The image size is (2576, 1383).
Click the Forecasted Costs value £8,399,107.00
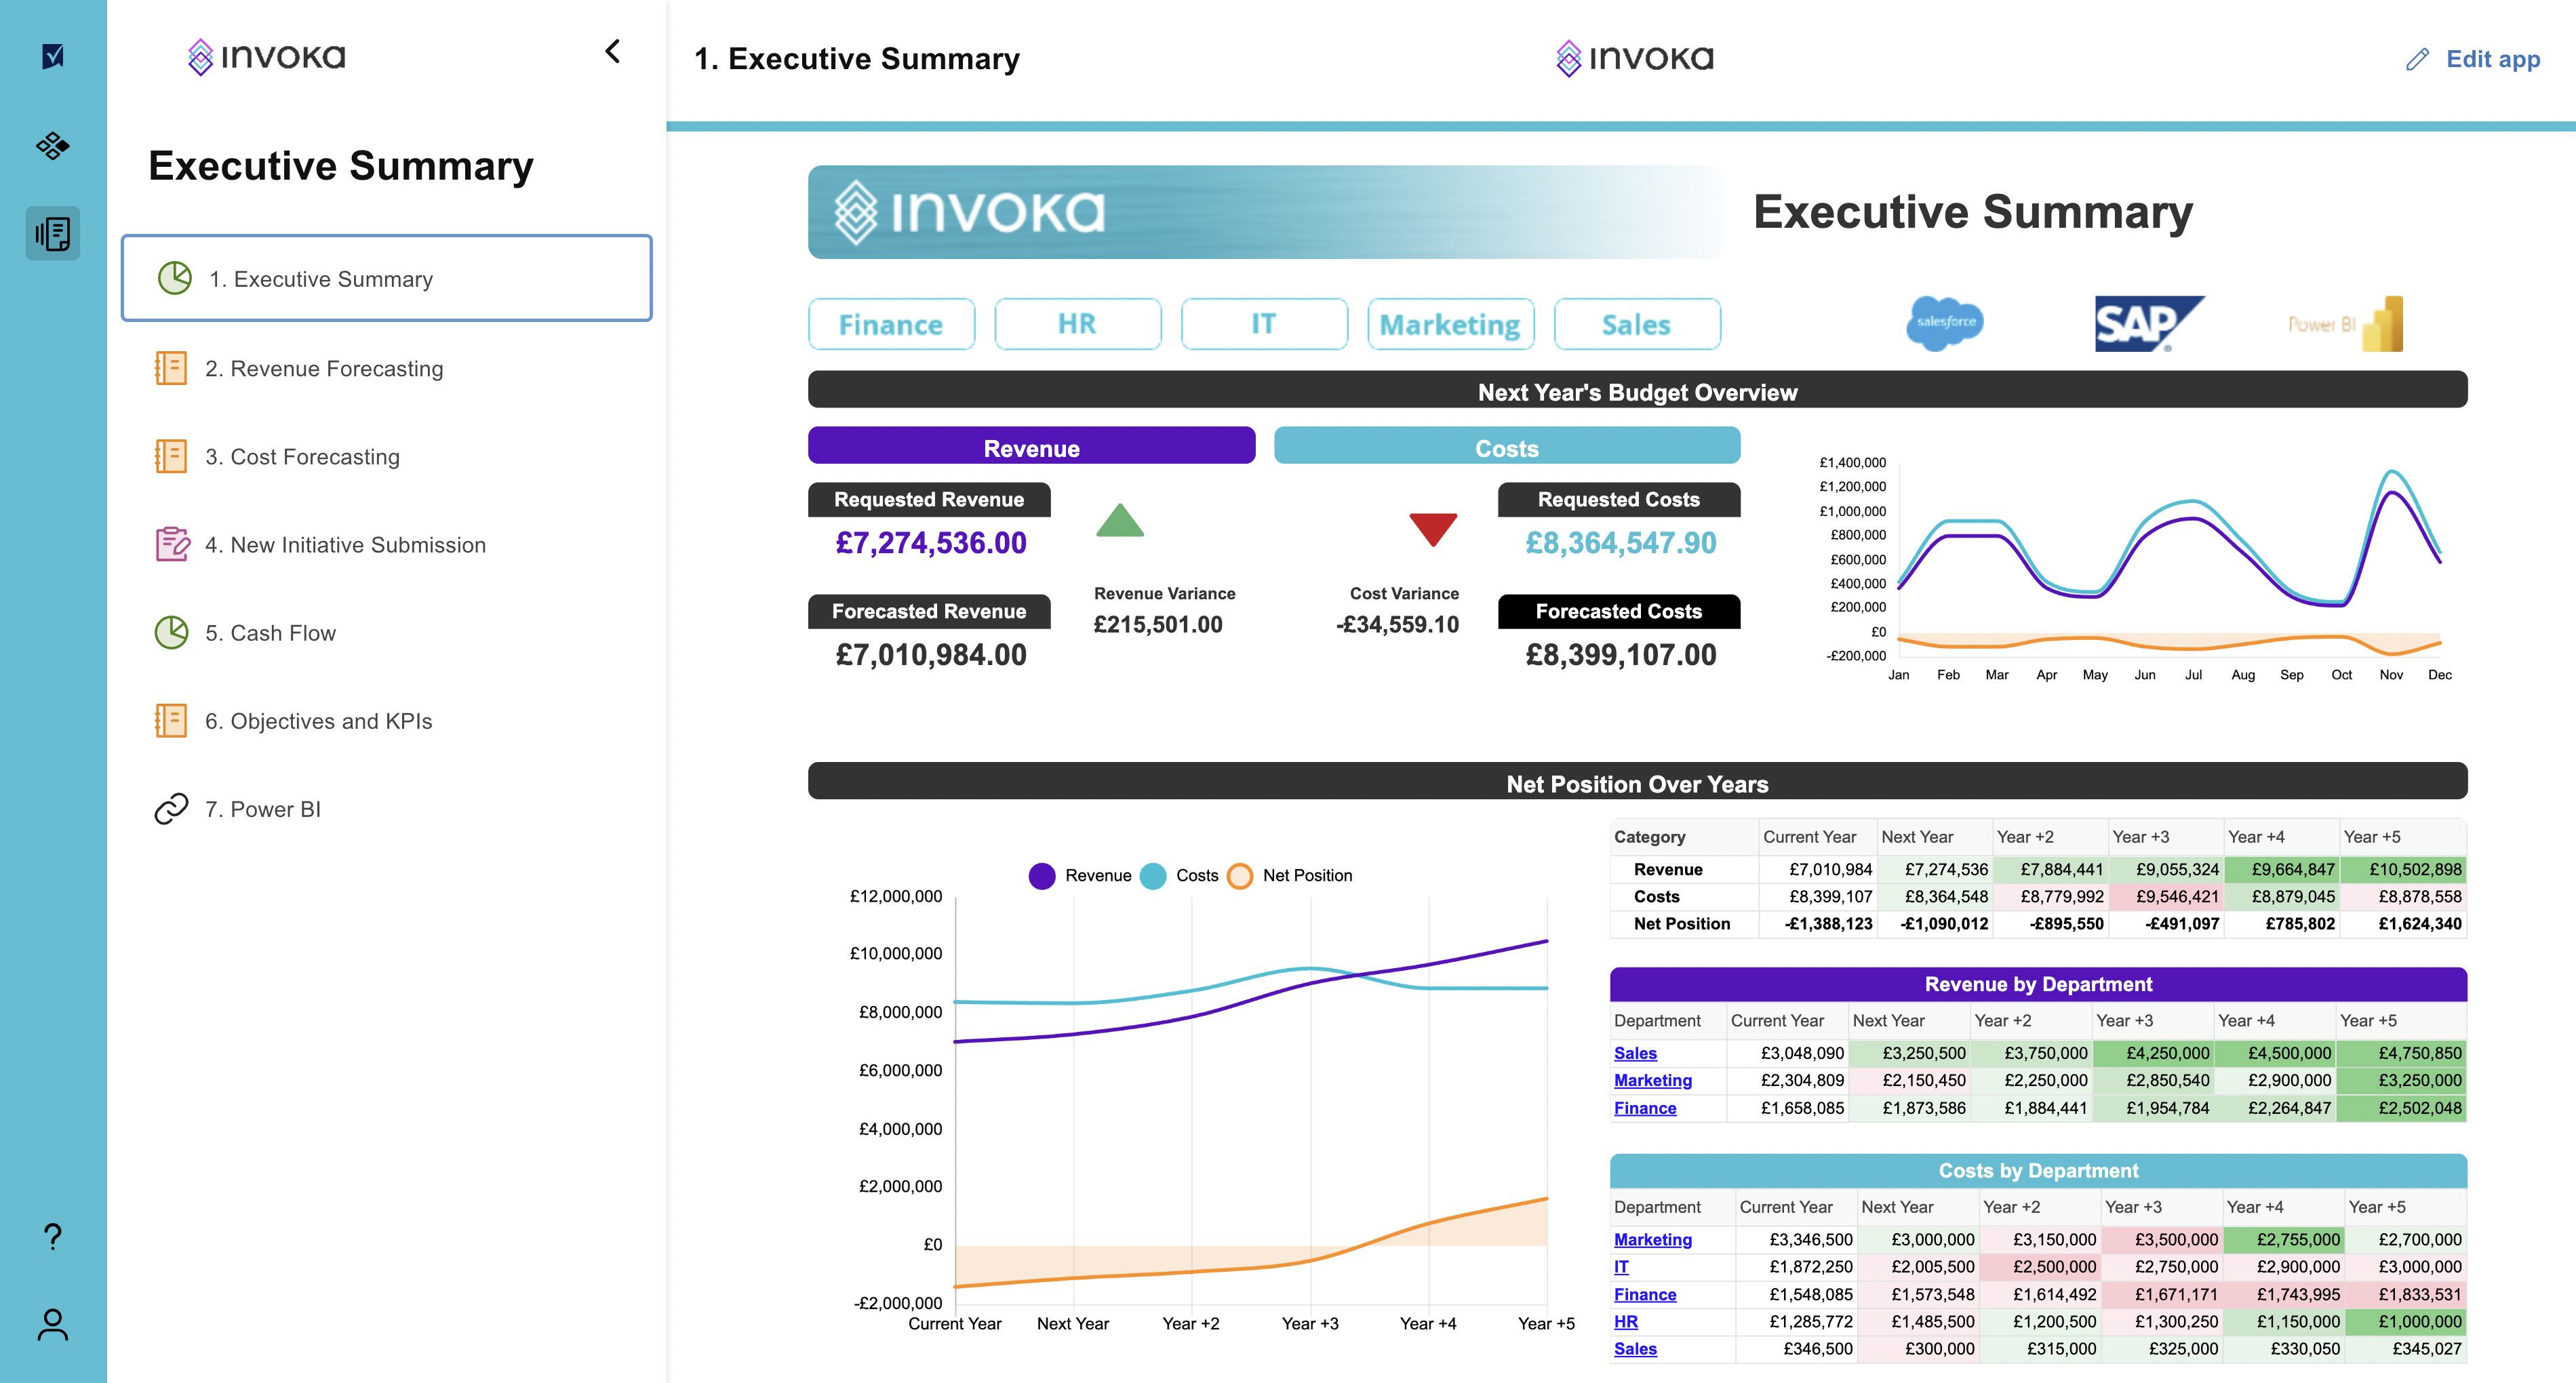coord(1620,655)
